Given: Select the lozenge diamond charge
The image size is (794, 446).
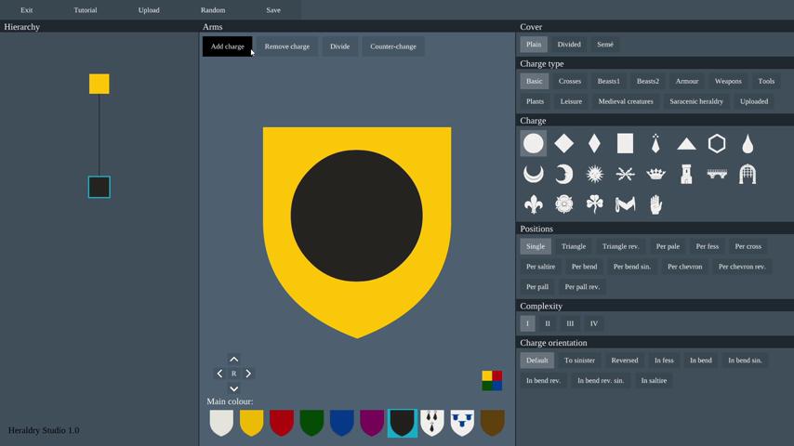Looking at the screenshot, I should [x=563, y=143].
